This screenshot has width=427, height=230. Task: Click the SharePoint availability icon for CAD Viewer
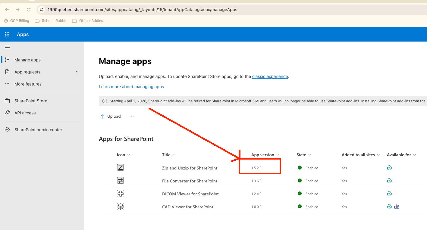point(389,207)
